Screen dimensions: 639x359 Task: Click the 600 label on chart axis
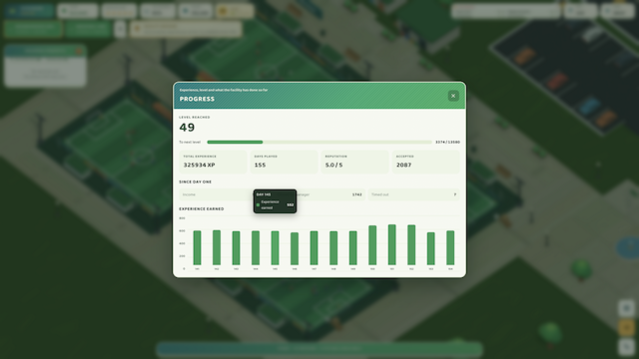[182, 230]
